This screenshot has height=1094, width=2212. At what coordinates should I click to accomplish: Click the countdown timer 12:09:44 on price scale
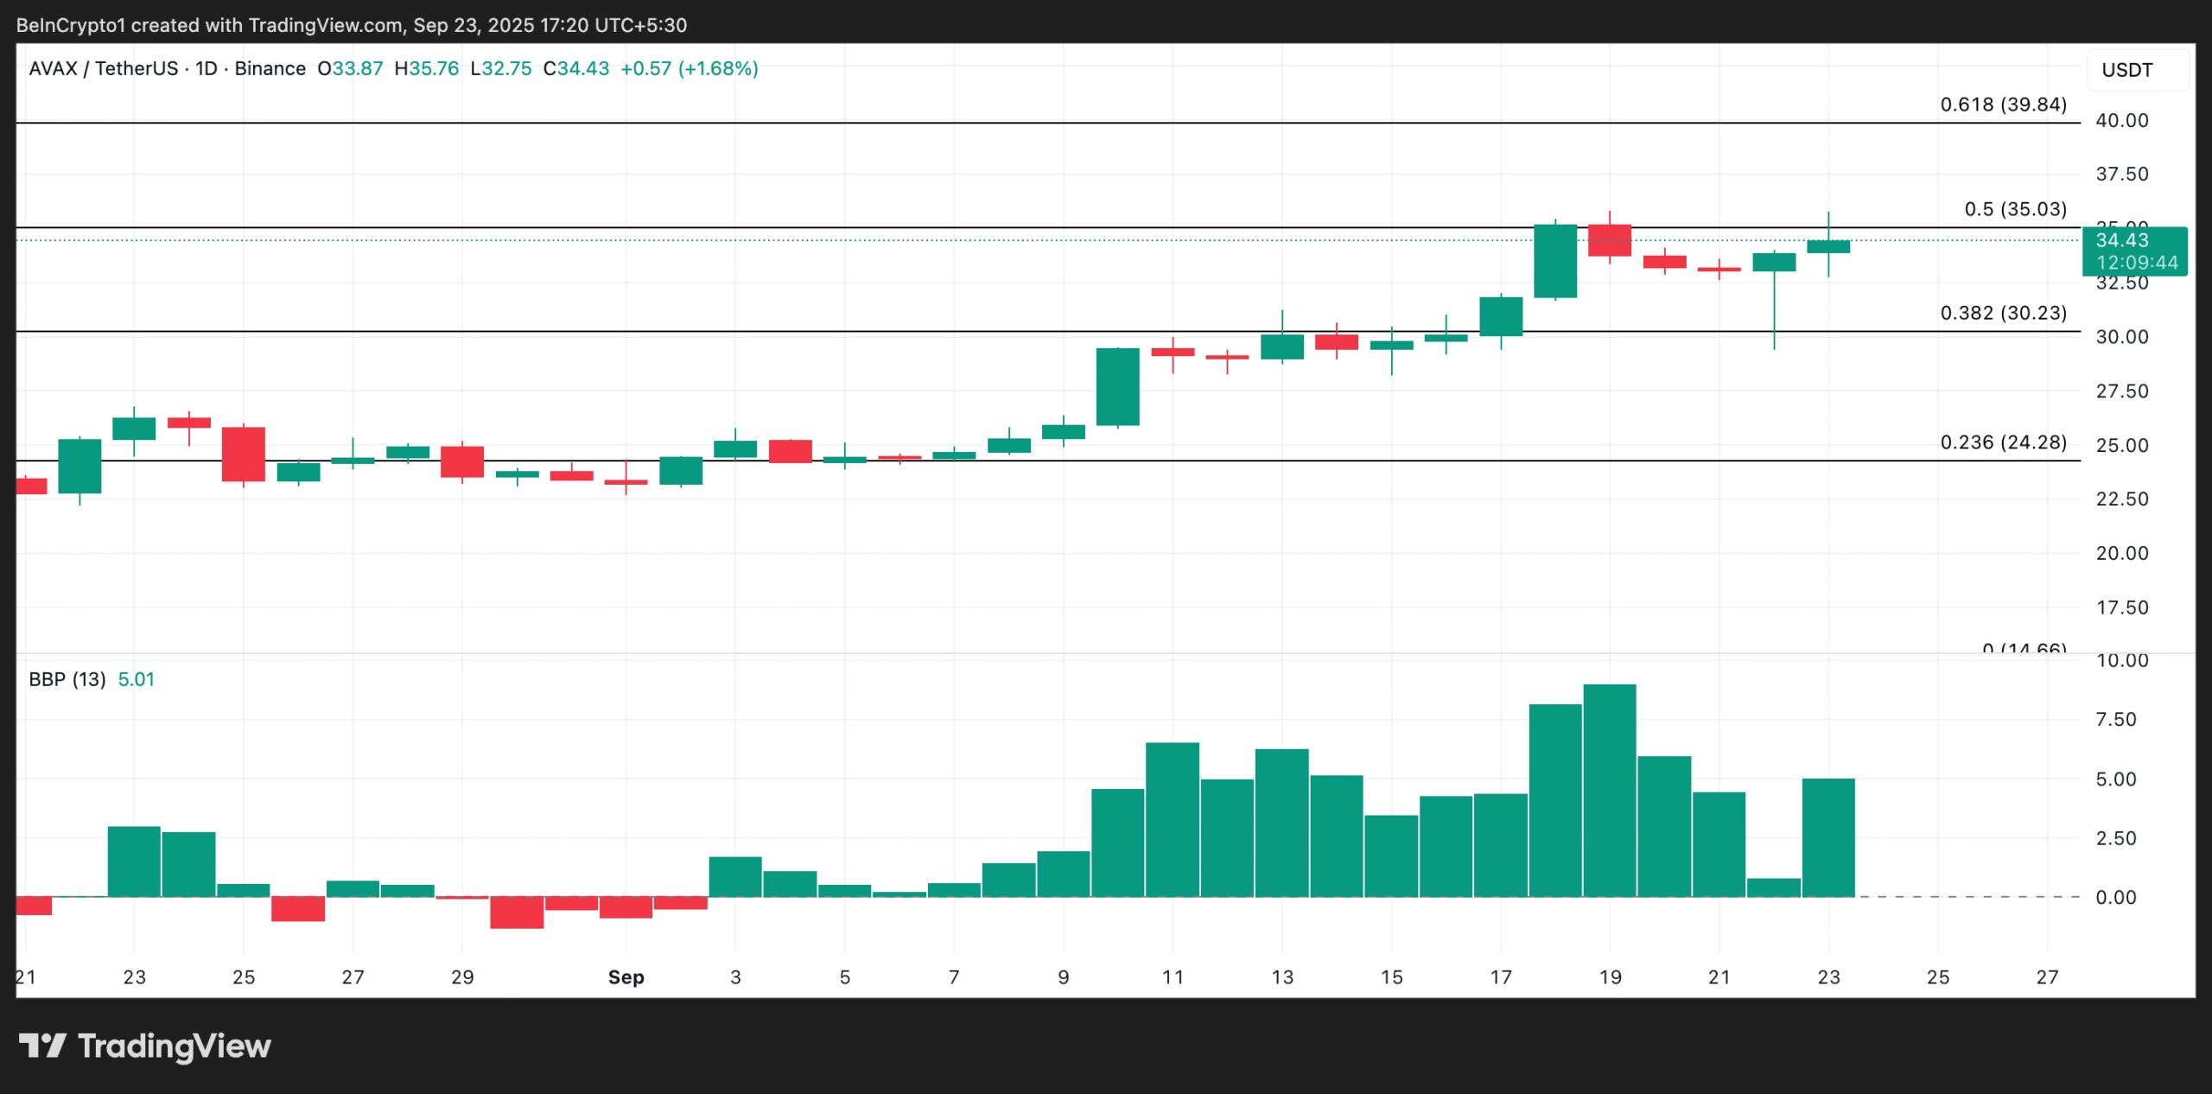click(2137, 264)
